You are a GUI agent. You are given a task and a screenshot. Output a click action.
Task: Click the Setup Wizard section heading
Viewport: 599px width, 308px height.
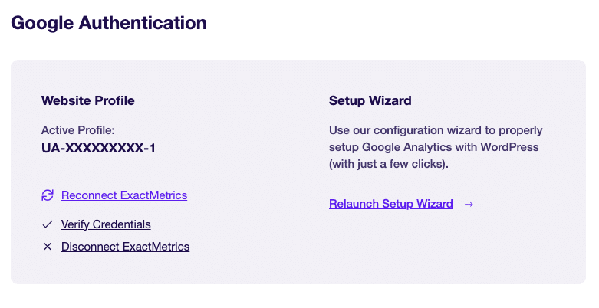coord(370,100)
